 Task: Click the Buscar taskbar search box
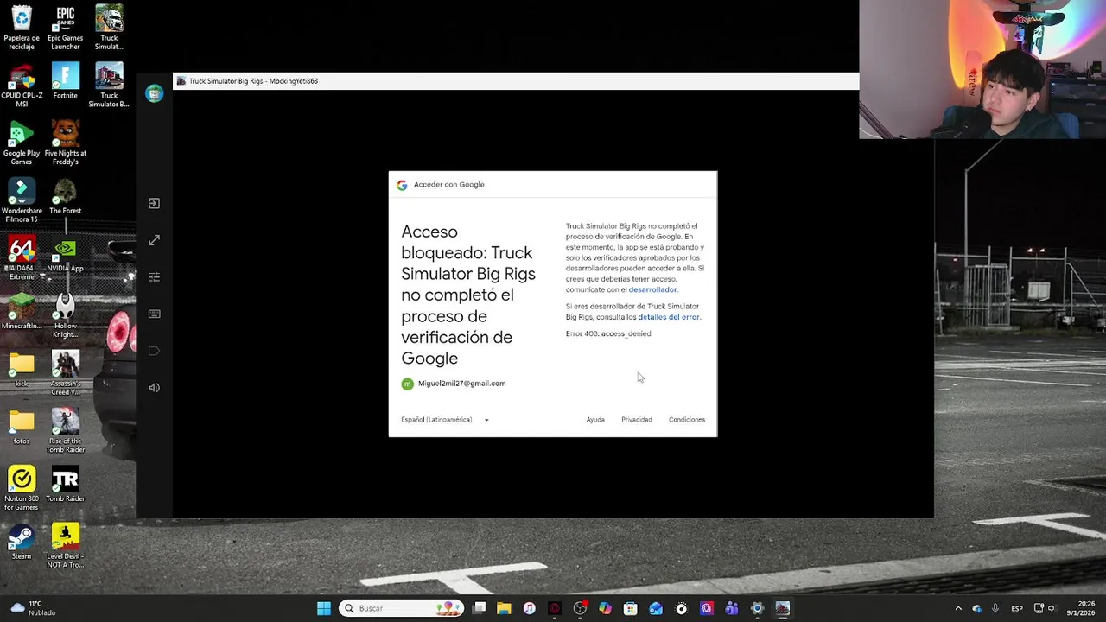(402, 608)
